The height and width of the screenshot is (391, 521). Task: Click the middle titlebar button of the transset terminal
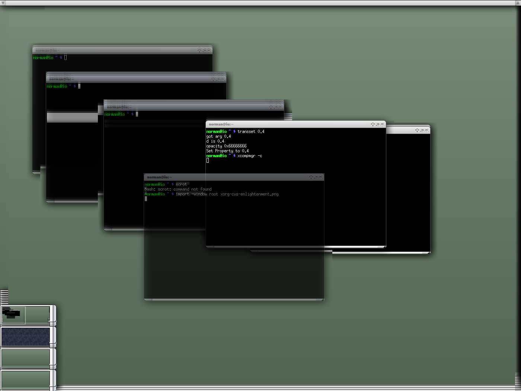coord(377,124)
